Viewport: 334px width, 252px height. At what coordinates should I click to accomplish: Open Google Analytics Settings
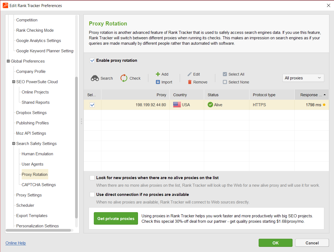point(38,41)
